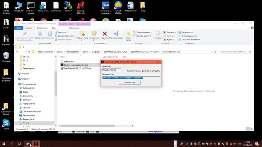Click the address bar refresh icon
Image resolution: width=262 pixels, height=147 pixels.
click(215, 52)
